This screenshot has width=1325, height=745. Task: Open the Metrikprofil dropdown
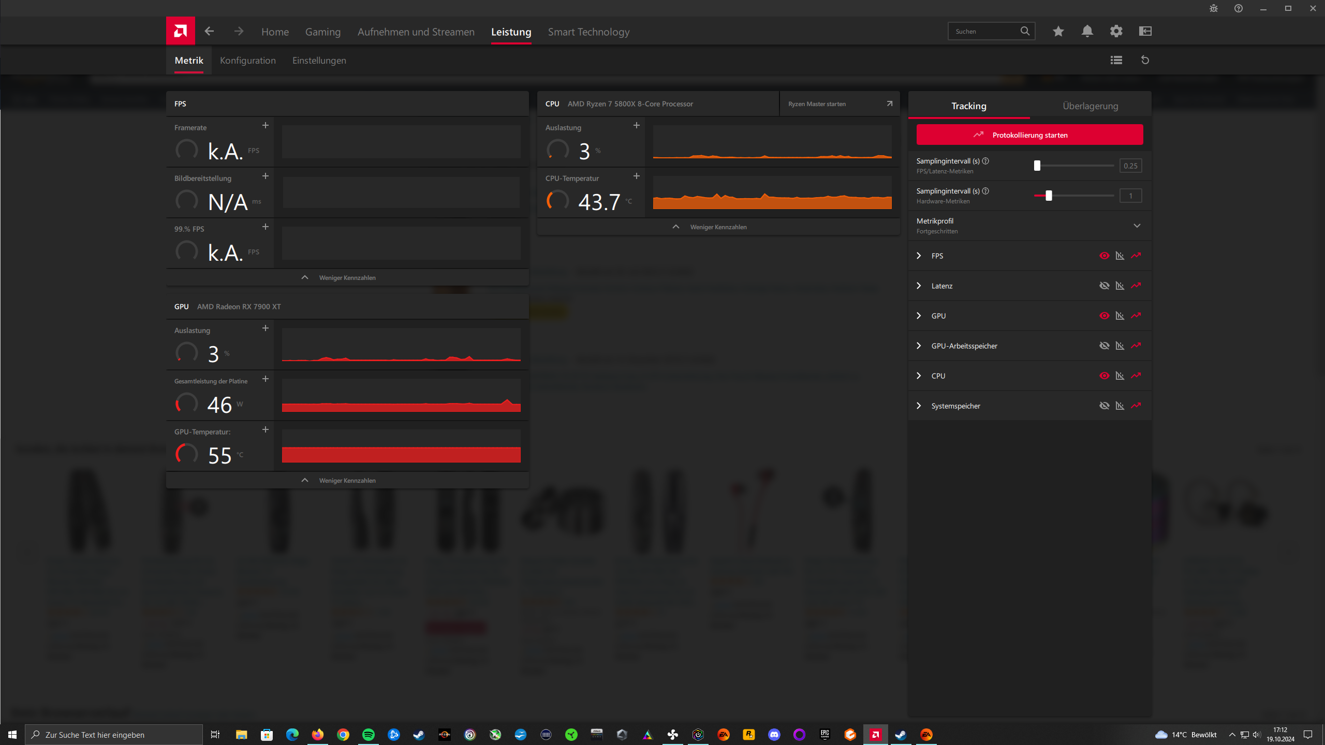1137,226
